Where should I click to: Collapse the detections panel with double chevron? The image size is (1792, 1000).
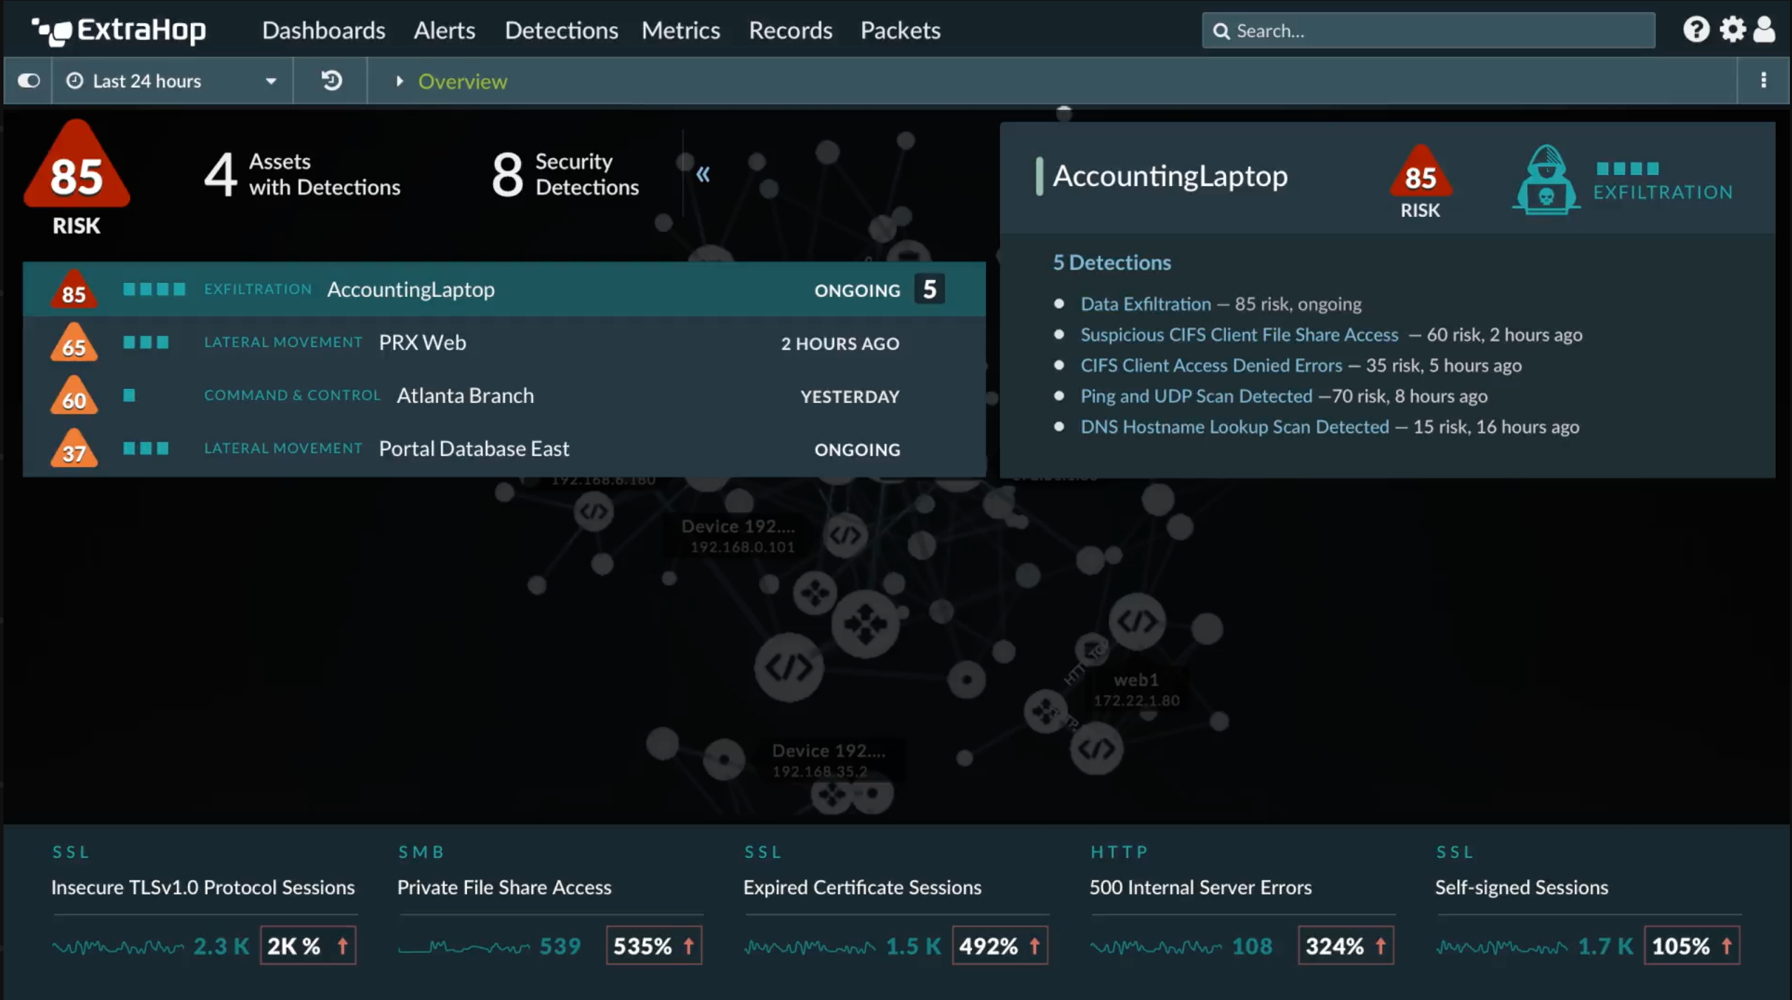703,174
